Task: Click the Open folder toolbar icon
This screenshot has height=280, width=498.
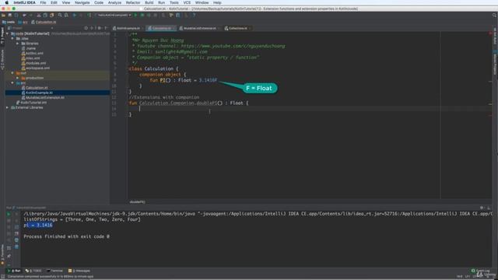Action: coord(3,15)
